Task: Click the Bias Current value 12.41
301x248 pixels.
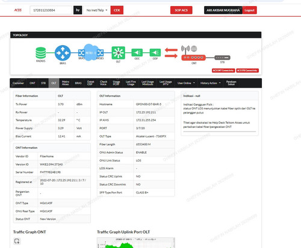Action: coord(61,136)
